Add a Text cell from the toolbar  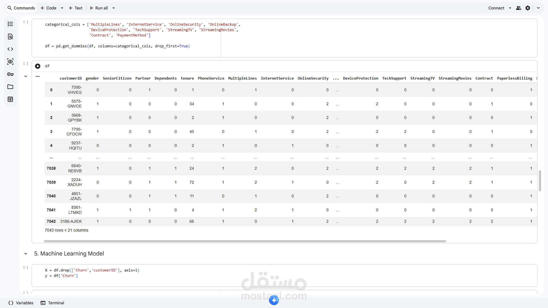[x=76, y=8]
